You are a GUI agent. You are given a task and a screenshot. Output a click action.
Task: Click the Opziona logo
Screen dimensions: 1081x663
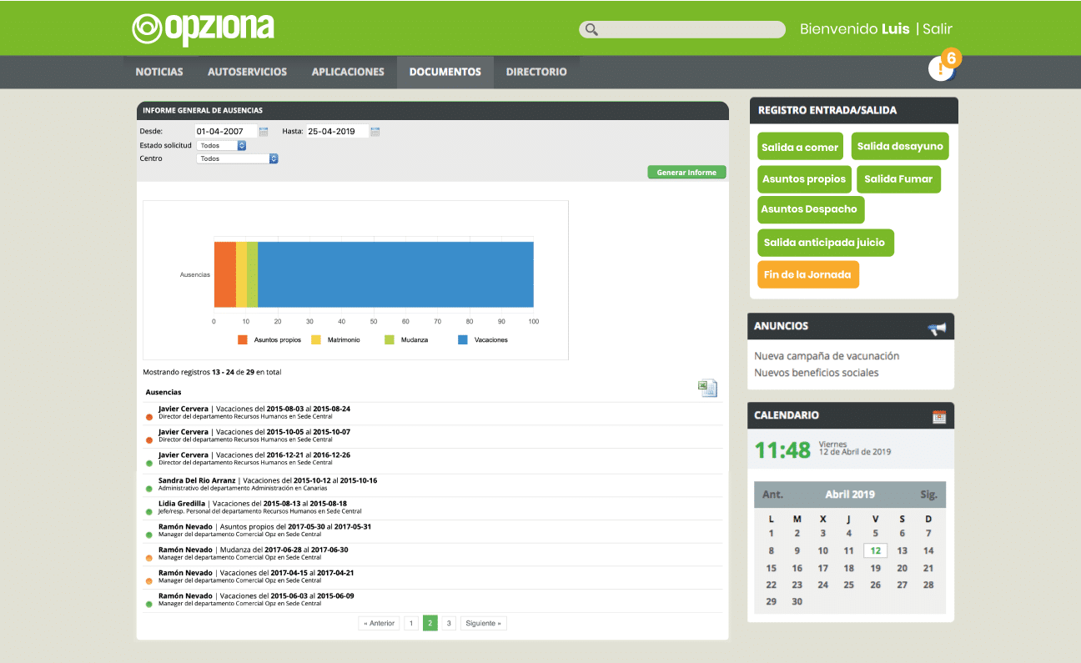tap(203, 29)
